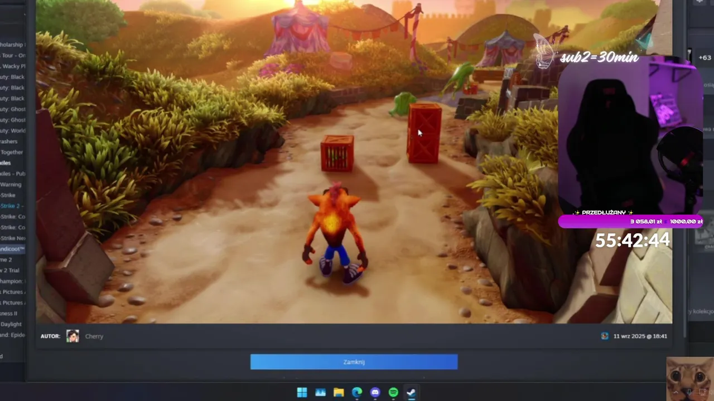Open author Cherry's avatar
Viewport: 714px width, 401px height.
pos(73,336)
